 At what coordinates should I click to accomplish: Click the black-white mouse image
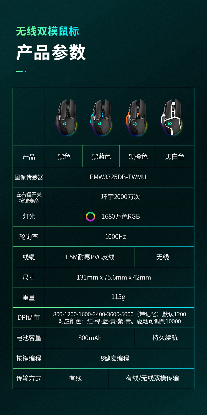171,117
